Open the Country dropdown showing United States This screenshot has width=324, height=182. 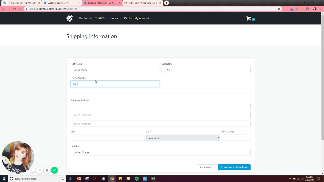(160, 152)
